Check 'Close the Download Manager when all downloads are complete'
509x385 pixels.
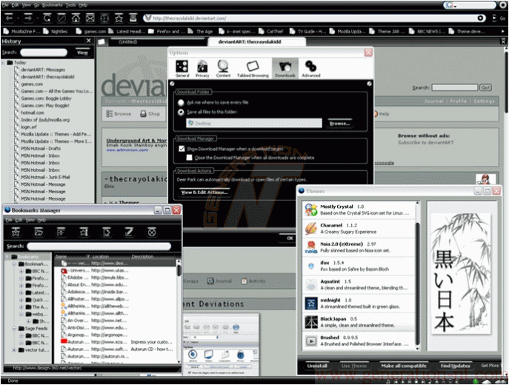pyautogui.click(x=189, y=158)
